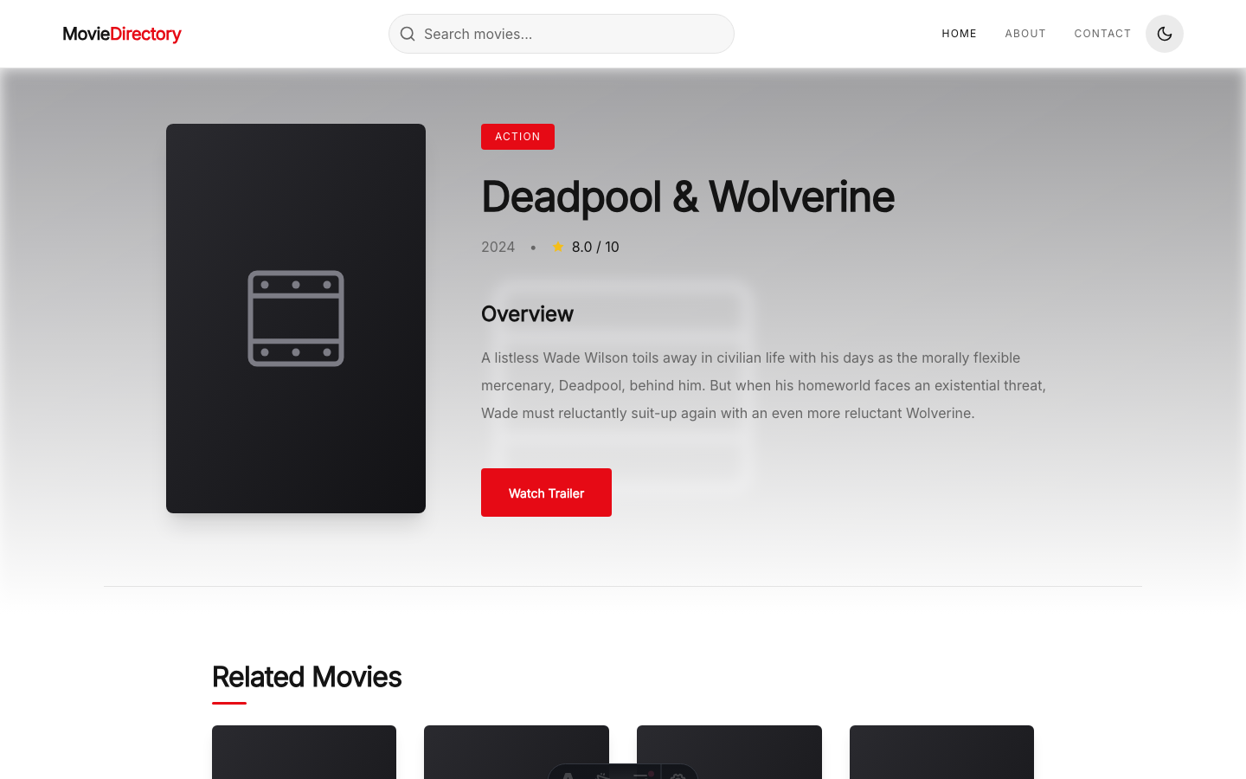Click the Overview heading
The width and height of the screenshot is (1246, 779).
tap(527, 314)
